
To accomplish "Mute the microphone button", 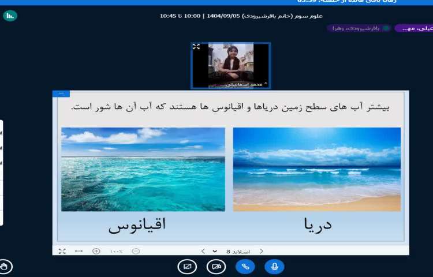I will (x=274, y=267).
